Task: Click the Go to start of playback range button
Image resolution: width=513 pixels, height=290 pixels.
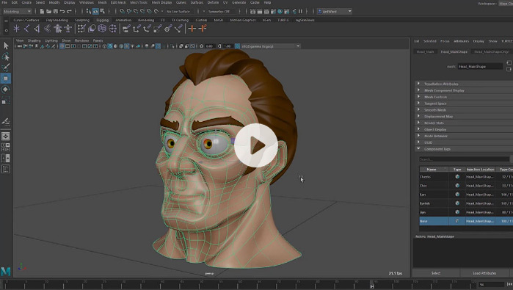Action: (x=509, y=284)
